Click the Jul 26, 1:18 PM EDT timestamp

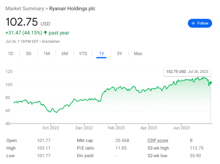22,42
